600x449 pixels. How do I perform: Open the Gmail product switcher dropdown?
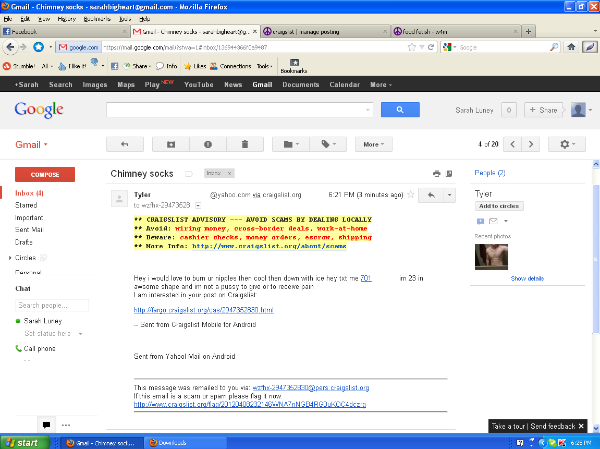pyautogui.click(x=31, y=144)
